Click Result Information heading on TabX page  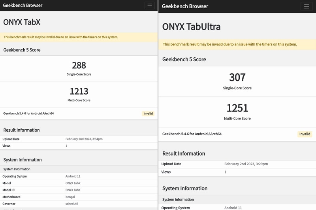click(x=21, y=130)
